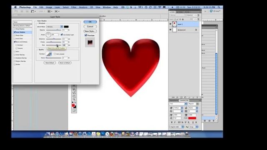Click Cancel in Layer Style dialog
The width and height of the screenshot is (267, 150).
coord(90,27)
